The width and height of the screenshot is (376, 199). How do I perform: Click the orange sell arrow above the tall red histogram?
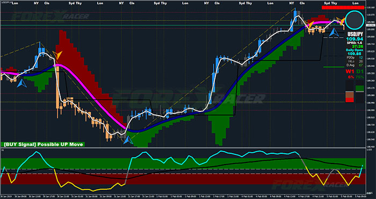point(57,55)
